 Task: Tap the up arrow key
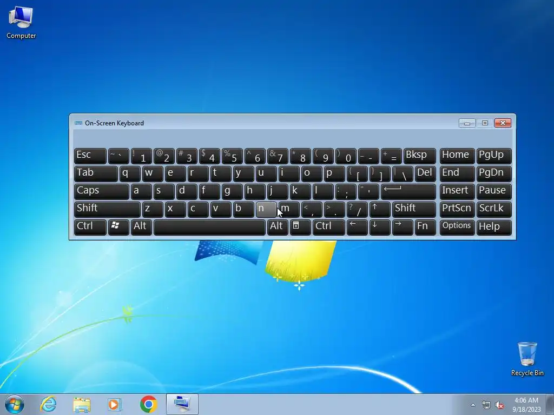(380, 209)
